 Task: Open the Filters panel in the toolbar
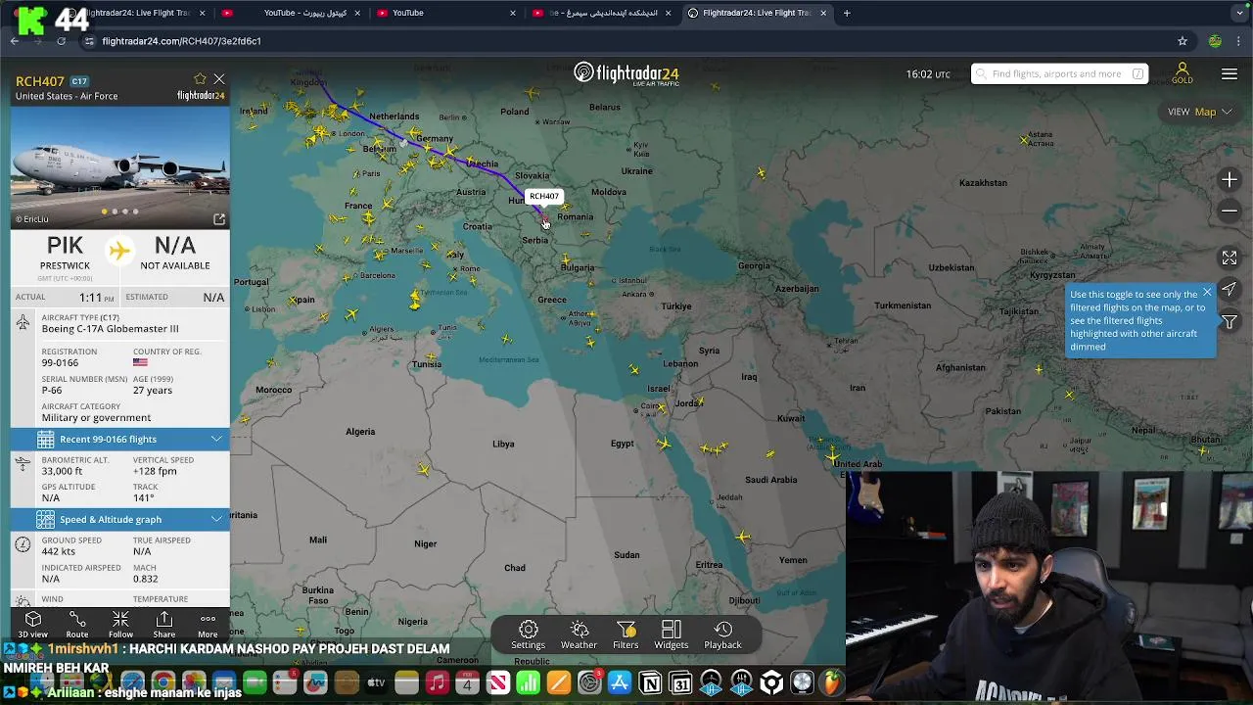click(626, 634)
